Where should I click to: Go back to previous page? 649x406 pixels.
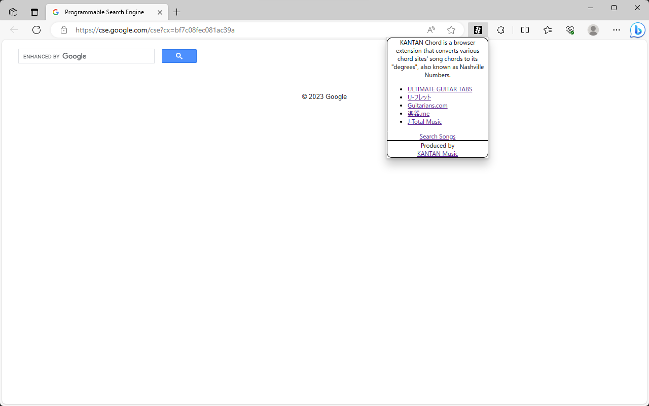tap(14, 30)
